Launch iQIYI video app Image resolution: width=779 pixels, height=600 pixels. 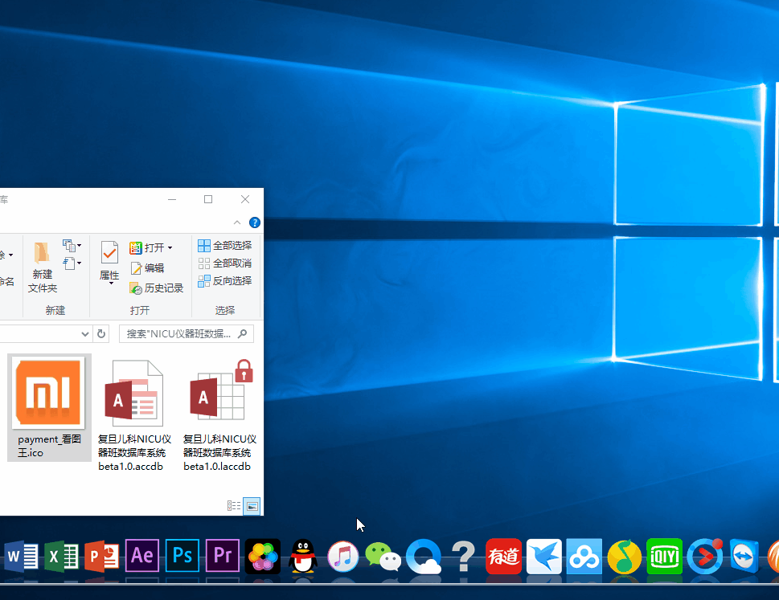[664, 556]
